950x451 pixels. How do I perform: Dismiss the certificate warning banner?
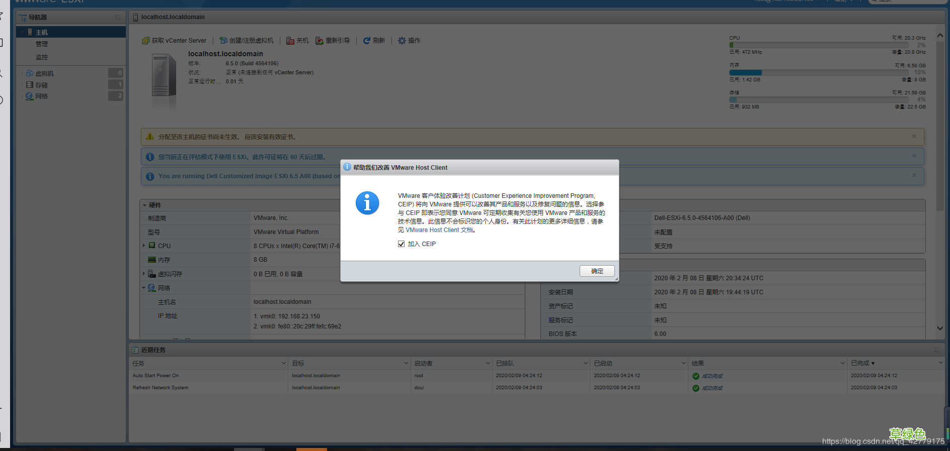click(x=914, y=136)
